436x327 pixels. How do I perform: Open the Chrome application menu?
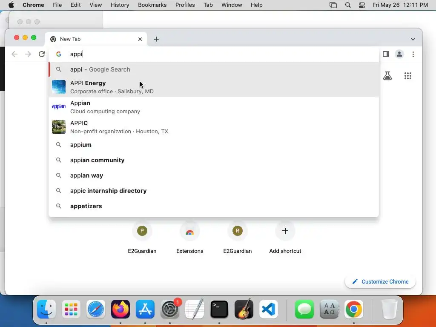click(x=33, y=5)
